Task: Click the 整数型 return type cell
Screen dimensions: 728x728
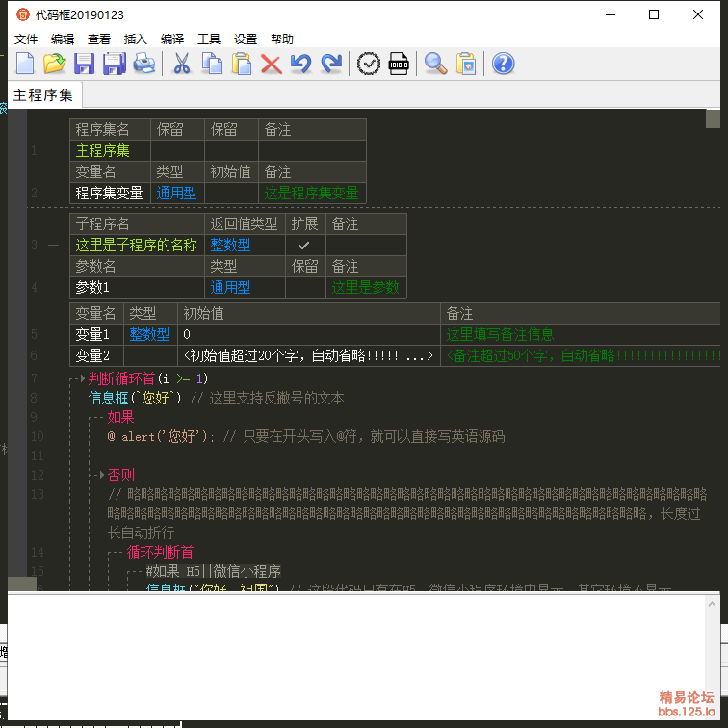Action: [x=245, y=246]
